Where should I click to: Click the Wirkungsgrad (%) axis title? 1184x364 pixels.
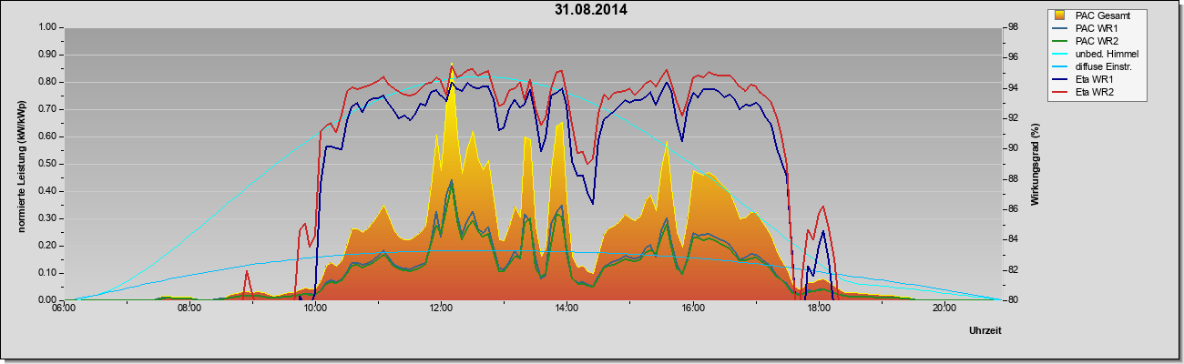click(1036, 162)
